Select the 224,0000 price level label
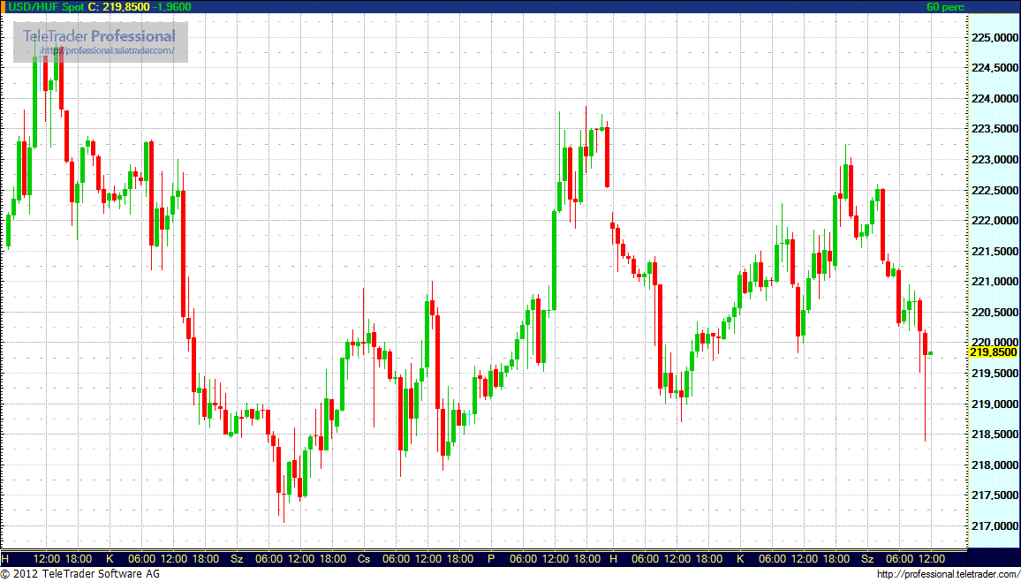Viewport: 1021px width, 582px height. 995,99
